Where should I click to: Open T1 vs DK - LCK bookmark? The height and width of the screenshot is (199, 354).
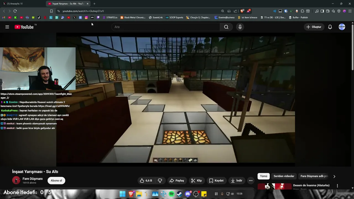click(273, 17)
